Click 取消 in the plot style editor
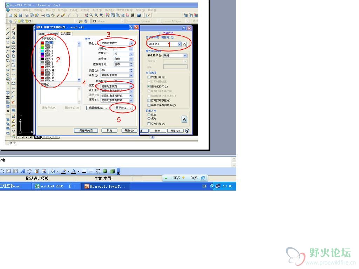This screenshot has width=359, height=269. [109, 130]
